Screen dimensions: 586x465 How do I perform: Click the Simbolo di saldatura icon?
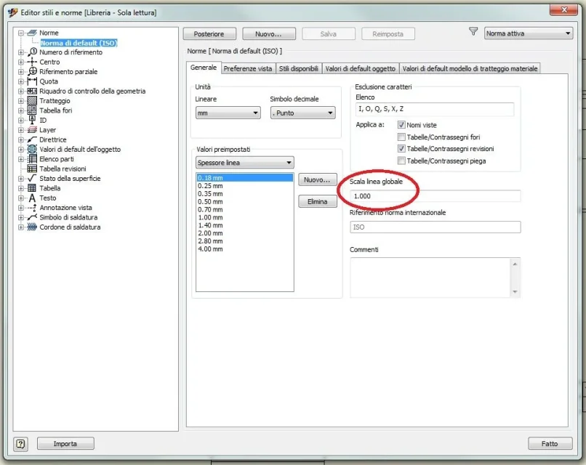[x=32, y=217]
